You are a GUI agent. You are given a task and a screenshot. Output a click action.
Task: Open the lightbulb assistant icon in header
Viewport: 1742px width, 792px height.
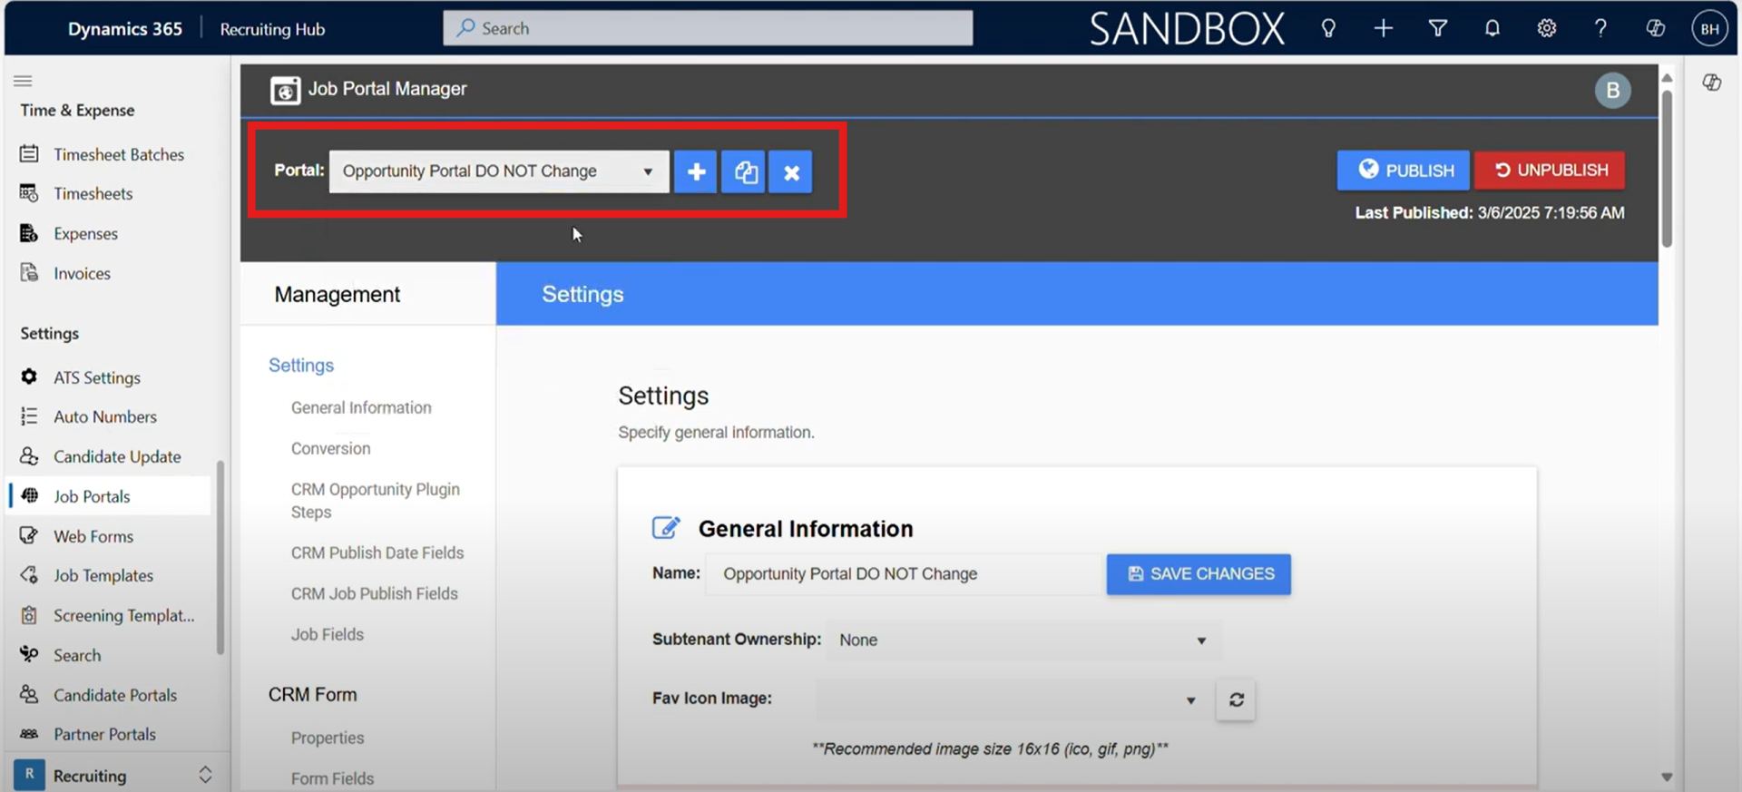1328,28
